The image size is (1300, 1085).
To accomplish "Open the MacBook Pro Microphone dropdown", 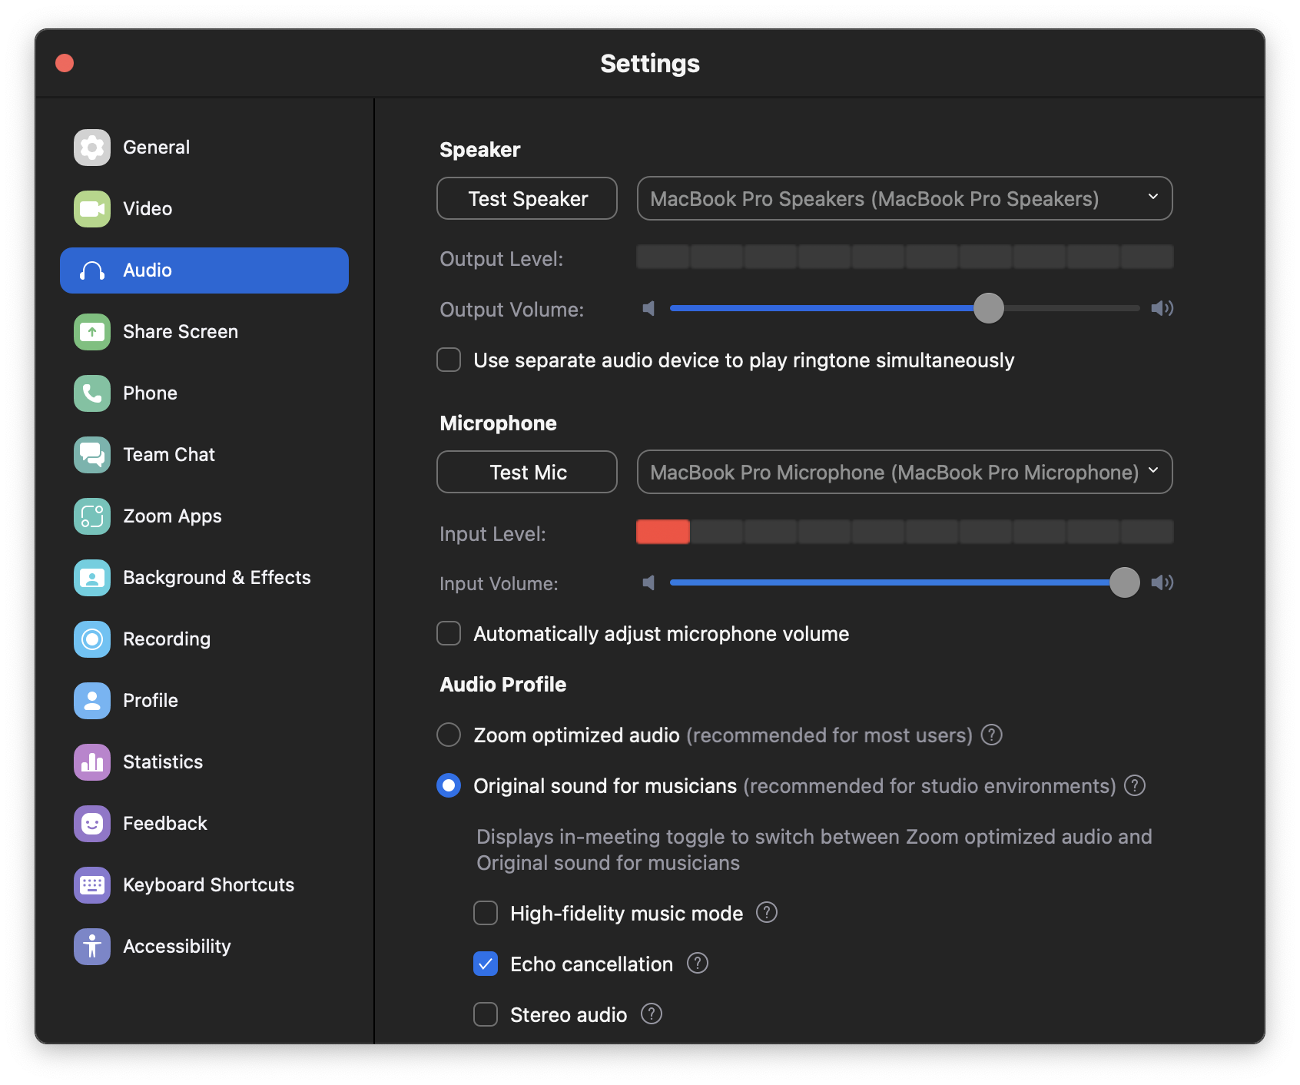I will click(x=904, y=472).
